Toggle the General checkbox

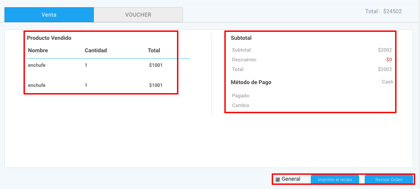(278, 179)
